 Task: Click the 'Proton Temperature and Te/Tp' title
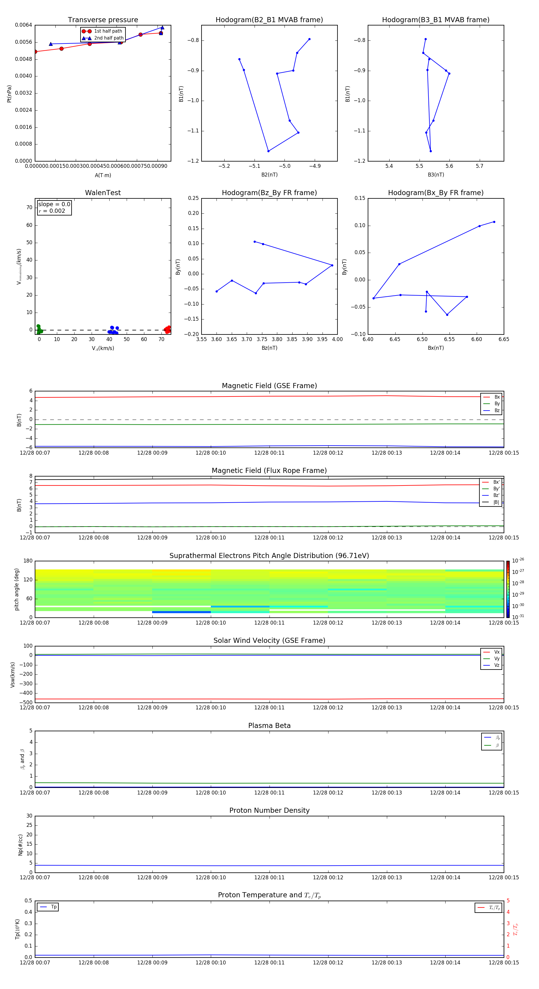point(269,895)
